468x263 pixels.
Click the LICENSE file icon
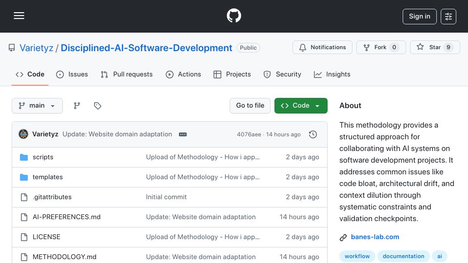(x=24, y=237)
